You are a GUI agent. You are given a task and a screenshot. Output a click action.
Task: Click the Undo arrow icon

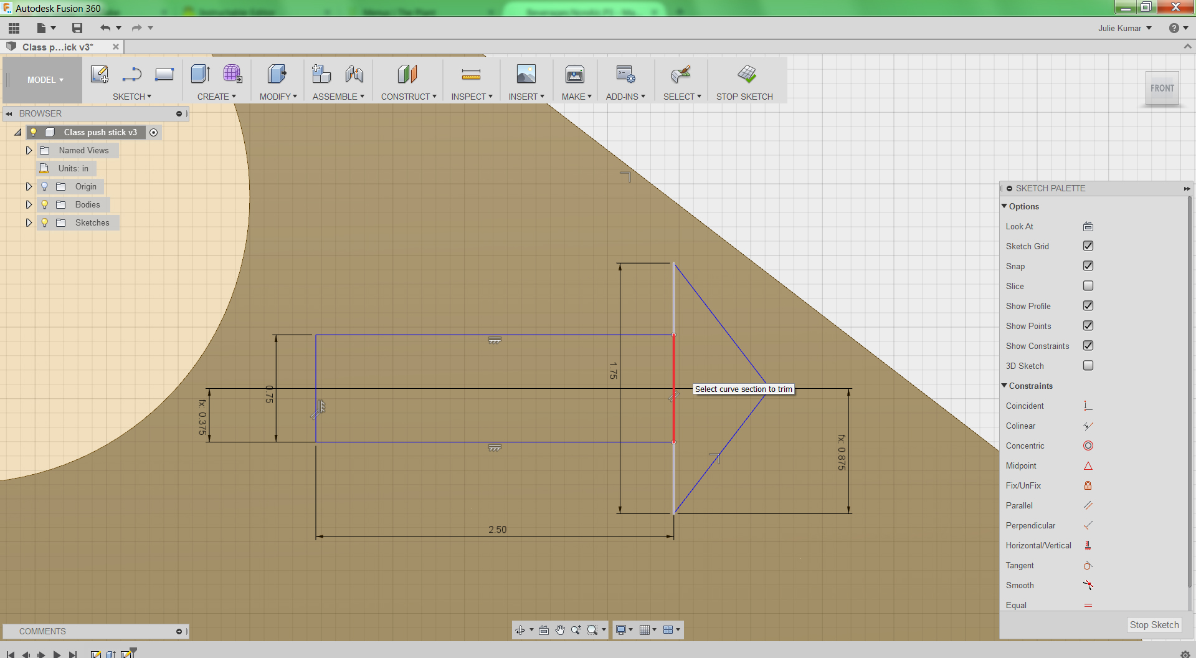[105, 28]
